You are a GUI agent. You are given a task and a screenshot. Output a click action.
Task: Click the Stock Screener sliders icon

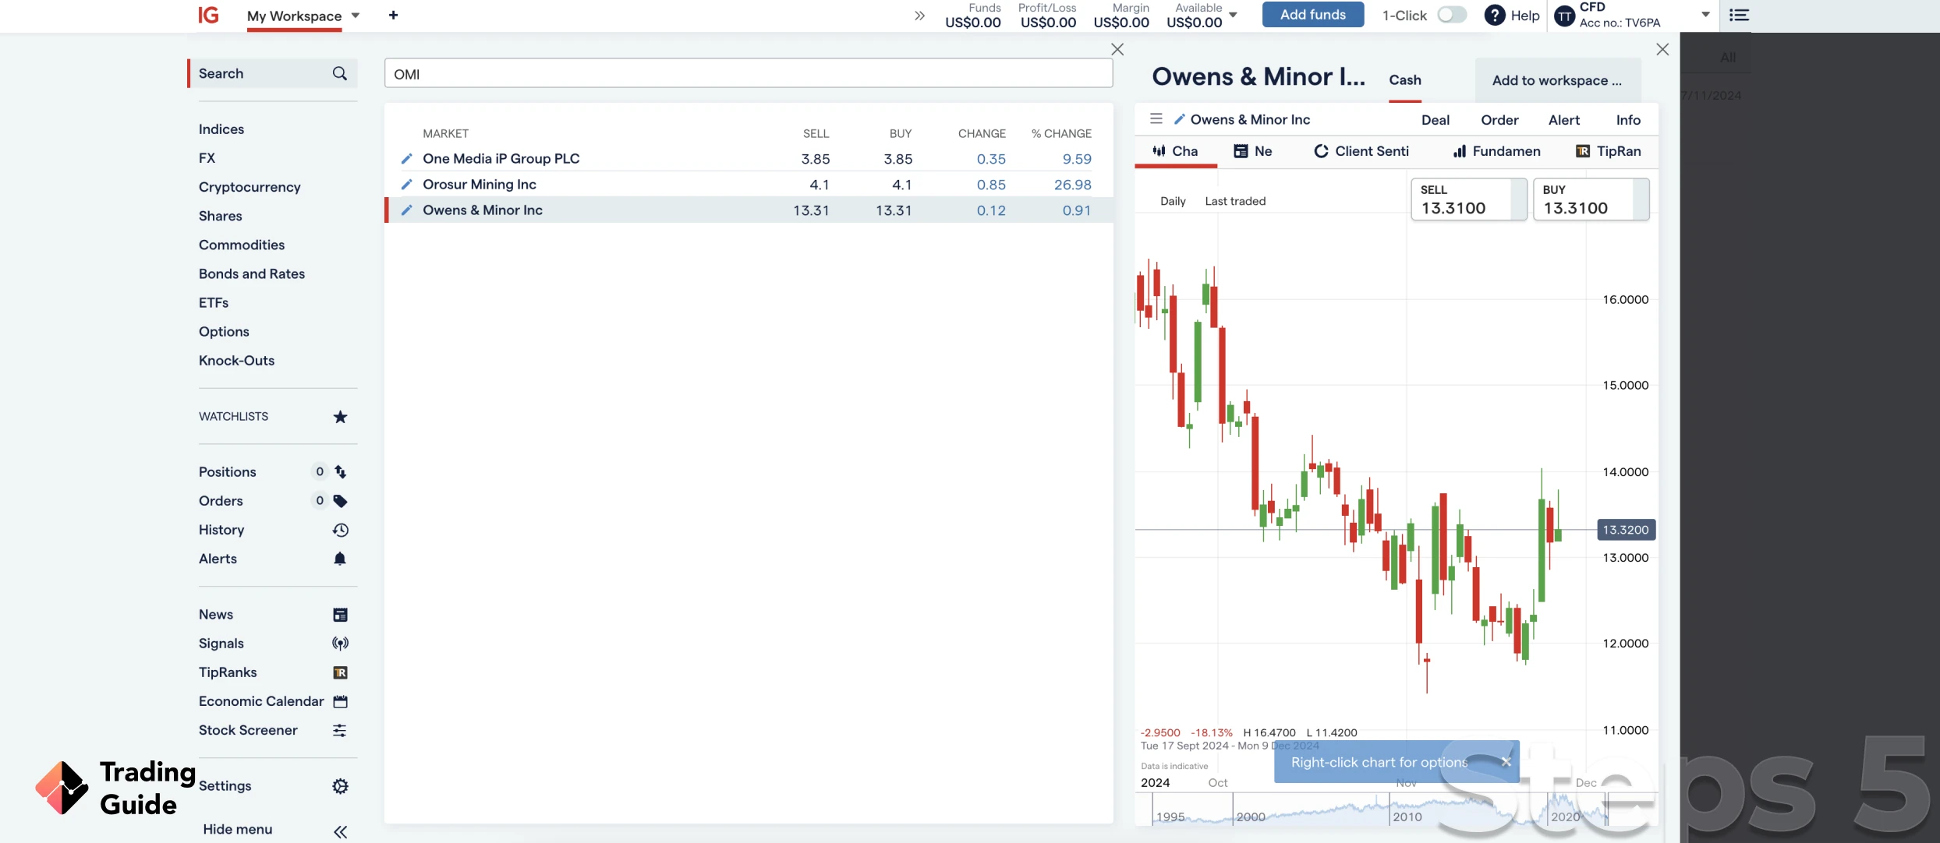click(340, 730)
